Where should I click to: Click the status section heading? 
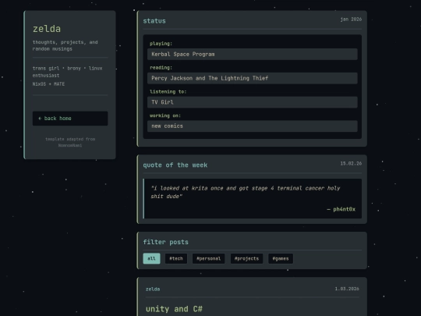(154, 21)
